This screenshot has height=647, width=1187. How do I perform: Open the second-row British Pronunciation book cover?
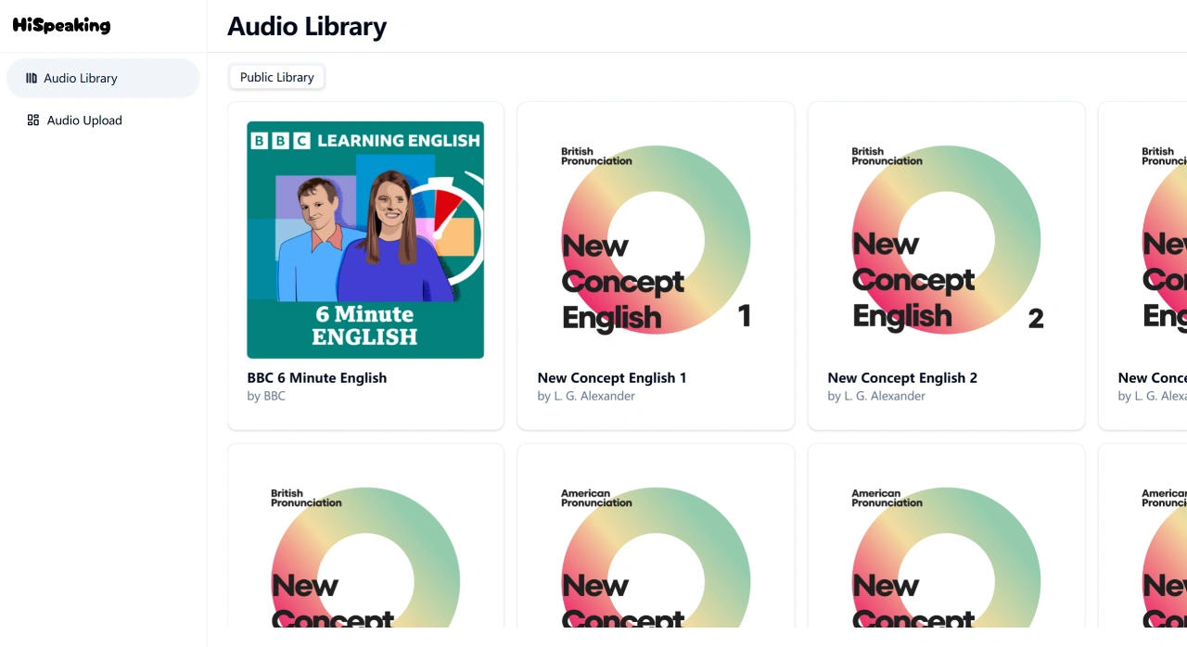click(x=365, y=545)
